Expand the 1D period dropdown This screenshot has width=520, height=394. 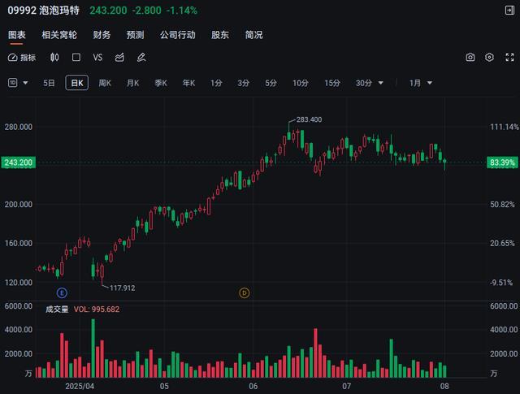click(x=19, y=83)
